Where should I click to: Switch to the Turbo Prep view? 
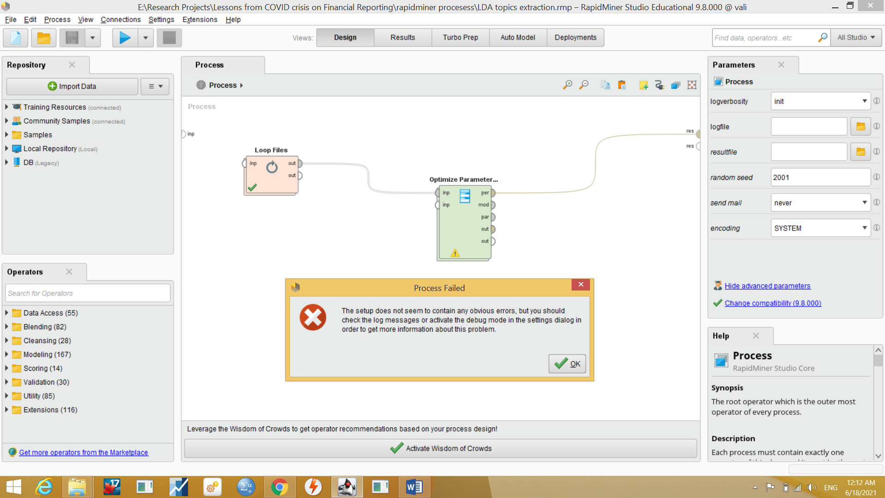coord(460,37)
